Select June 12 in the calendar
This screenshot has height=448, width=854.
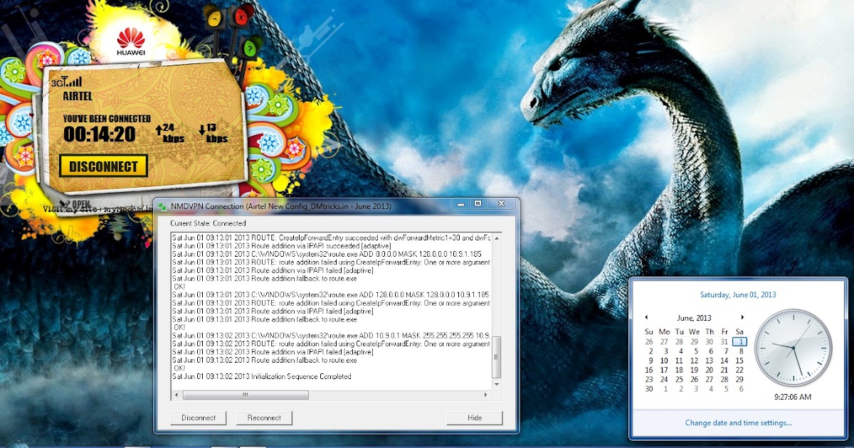(694, 361)
